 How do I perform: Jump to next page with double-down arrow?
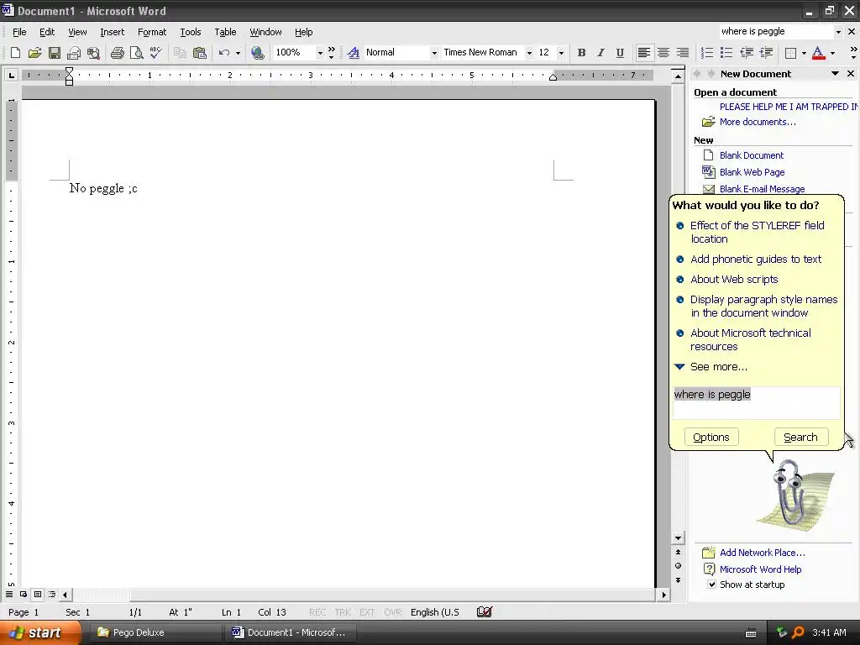(x=679, y=579)
